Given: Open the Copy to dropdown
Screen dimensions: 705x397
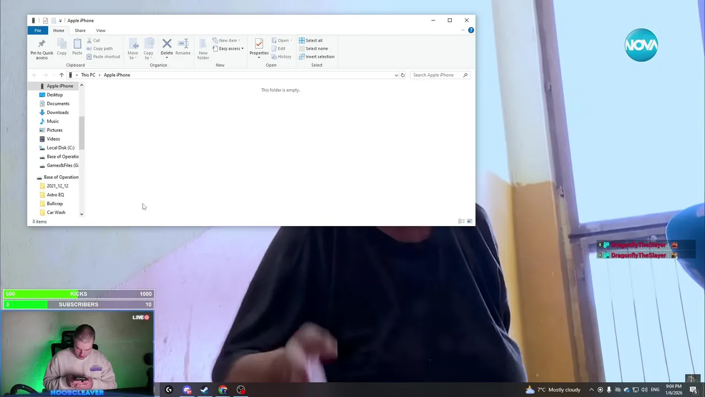Looking at the screenshot, I should (149, 49).
